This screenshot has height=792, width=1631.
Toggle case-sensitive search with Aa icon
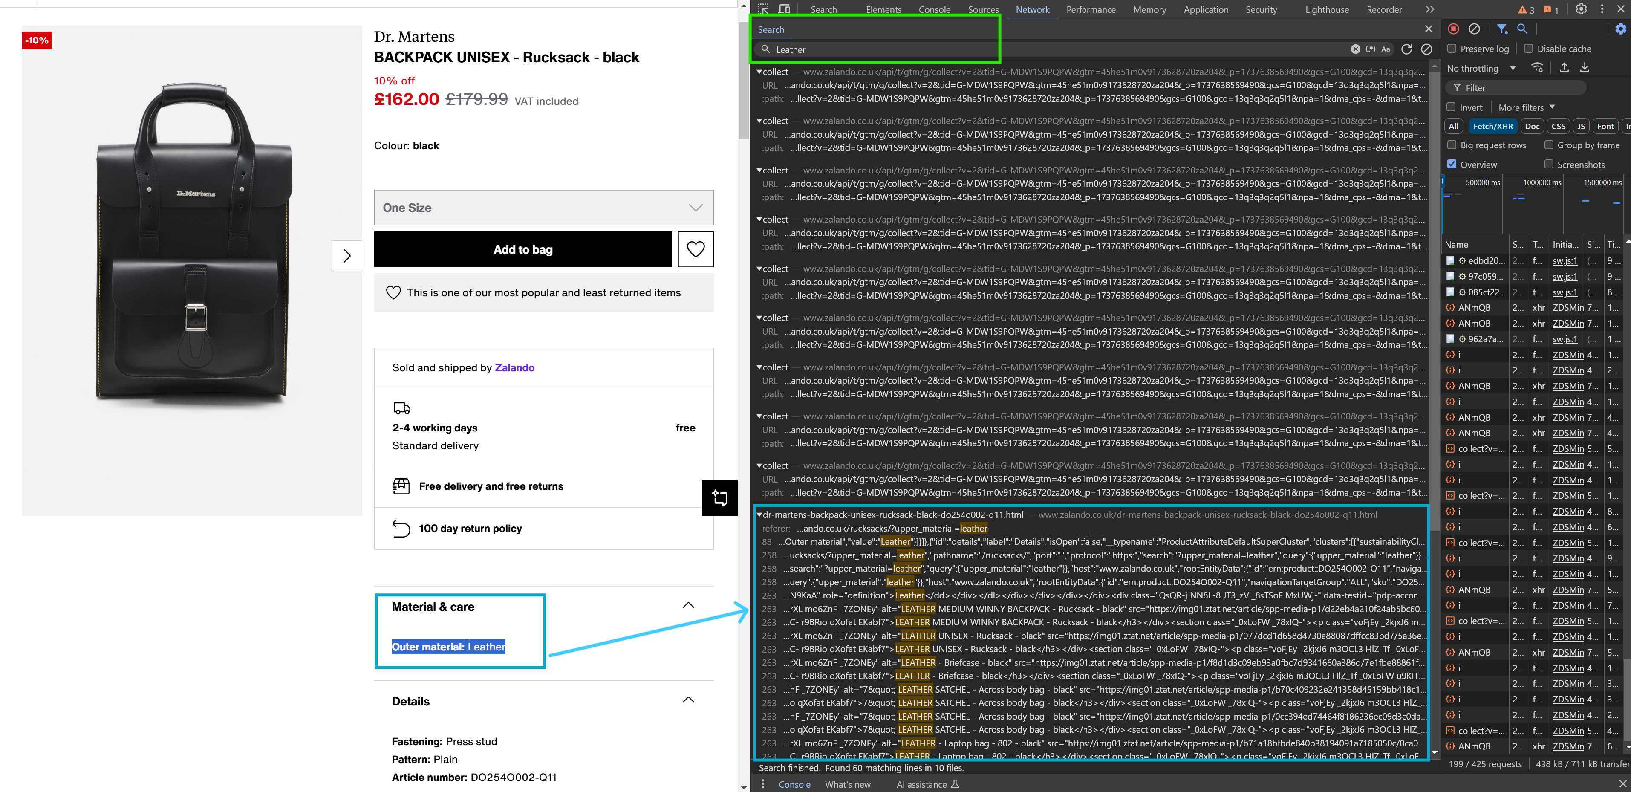click(1387, 49)
